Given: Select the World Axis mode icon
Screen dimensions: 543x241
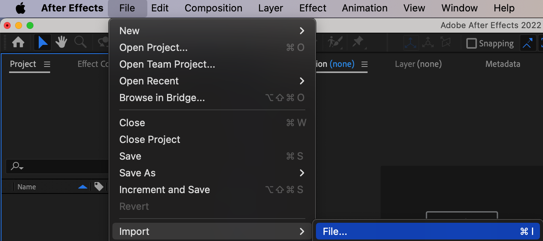Looking at the screenshot, I should 428,43.
